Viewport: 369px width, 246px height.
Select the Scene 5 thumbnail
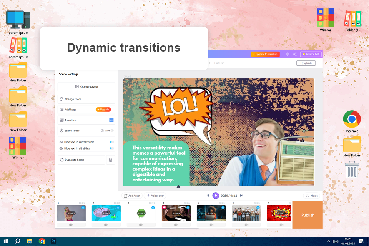pyautogui.click(x=211, y=213)
